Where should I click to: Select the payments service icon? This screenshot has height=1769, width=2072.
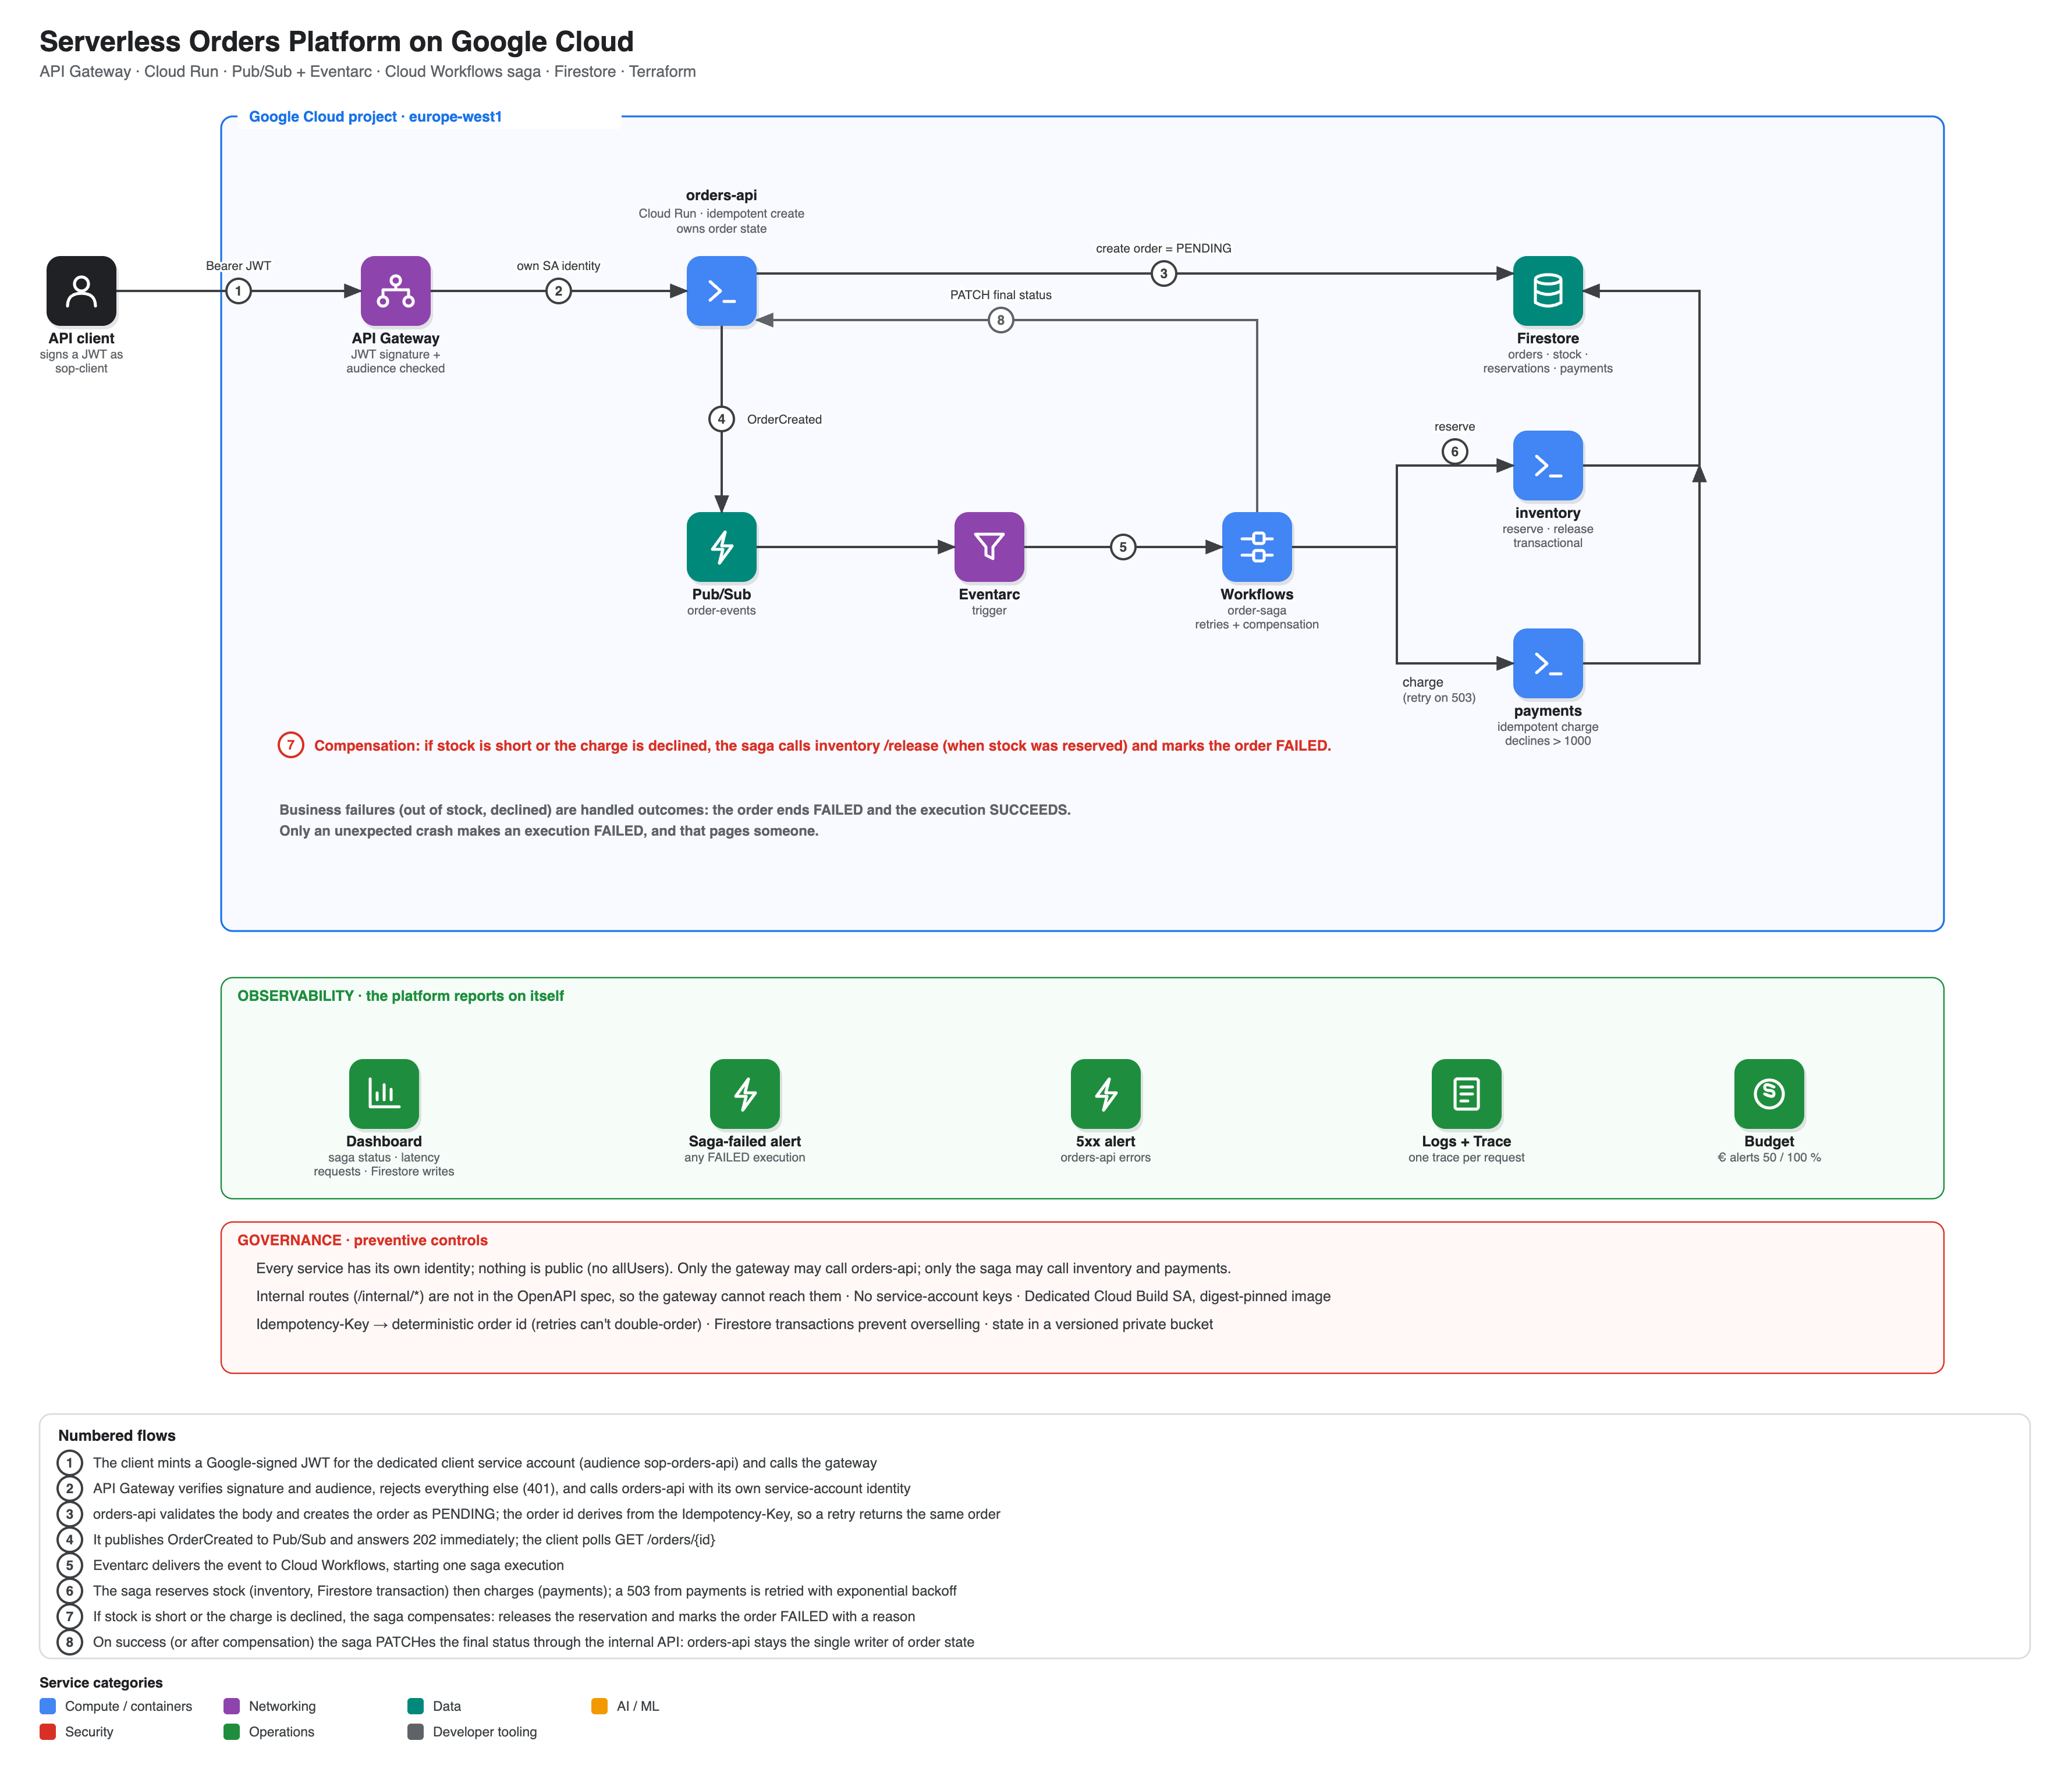coord(1547,663)
